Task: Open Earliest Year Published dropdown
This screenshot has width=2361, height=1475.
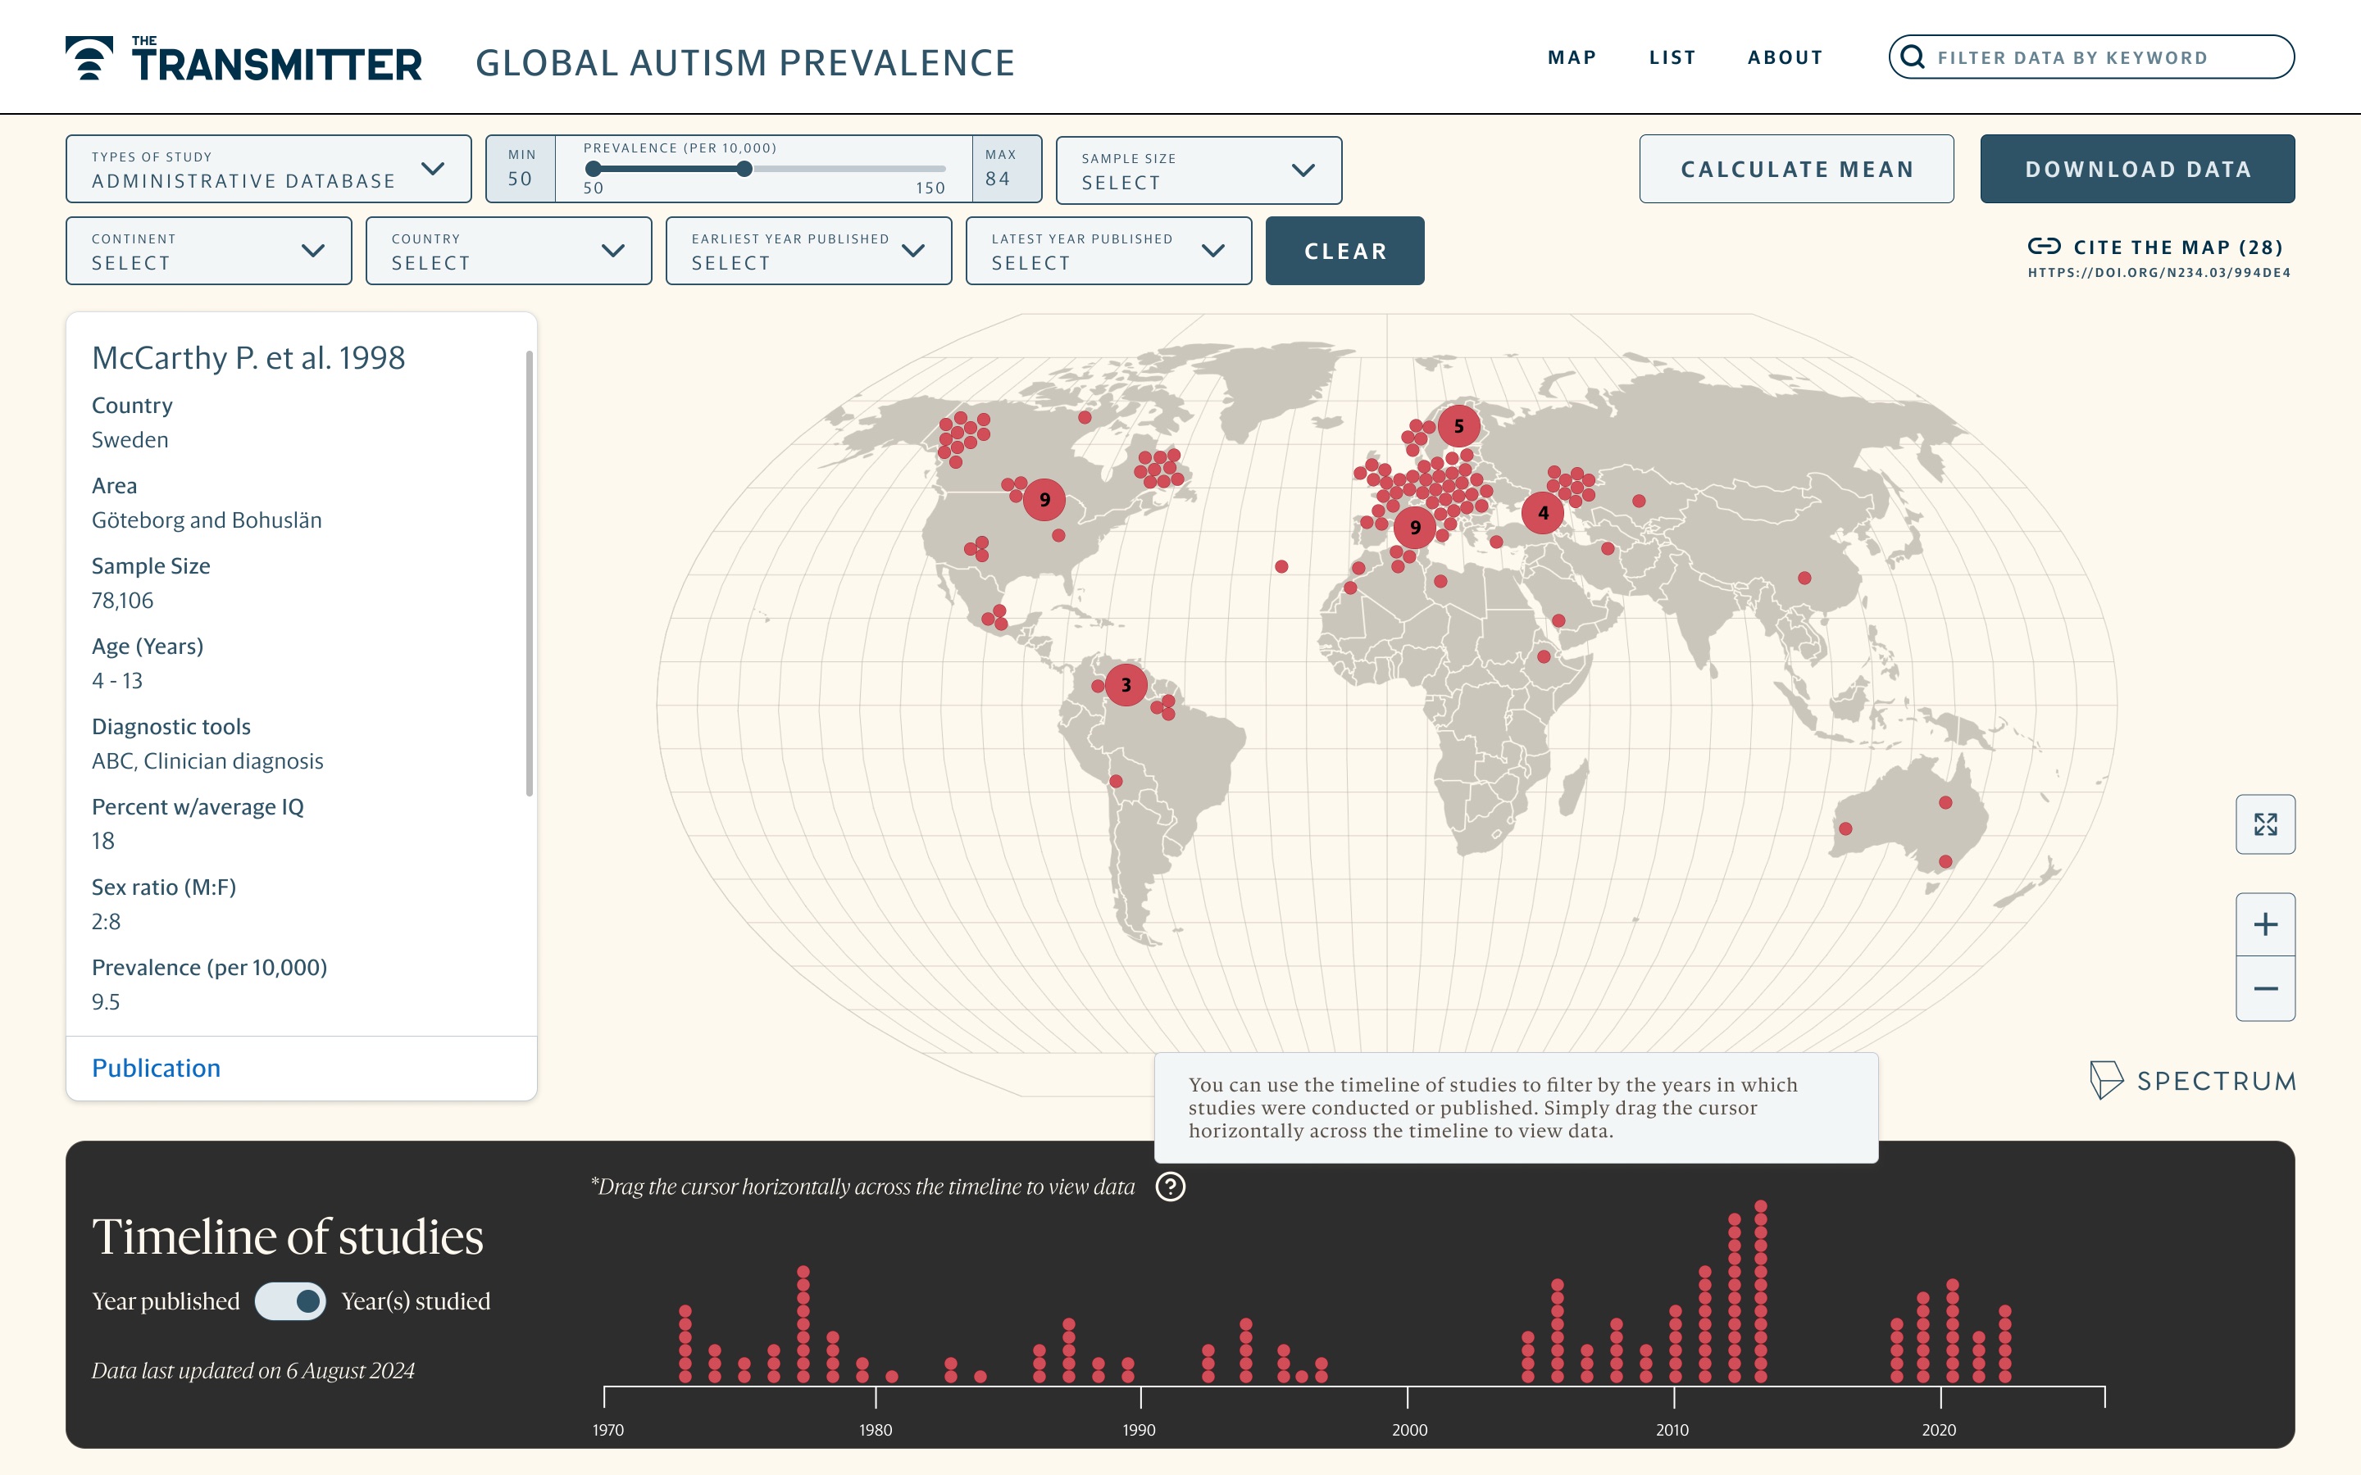Action: point(807,251)
